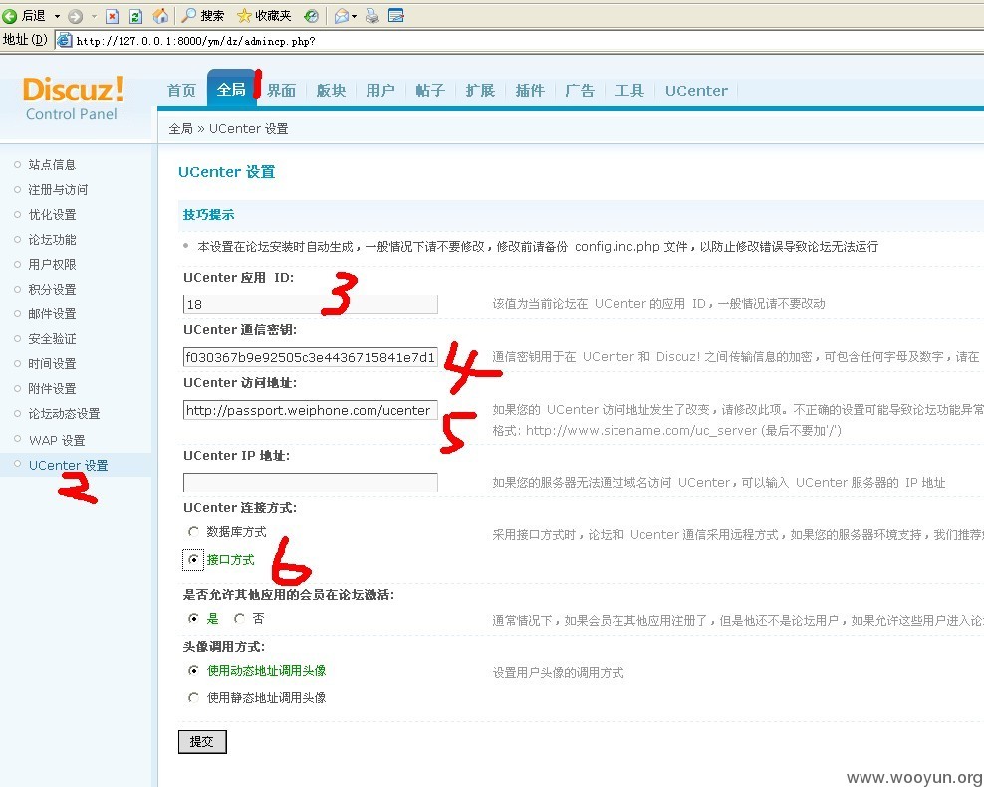The height and width of the screenshot is (787, 984).
Task: Select the 工具 tab
Action: (629, 91)
